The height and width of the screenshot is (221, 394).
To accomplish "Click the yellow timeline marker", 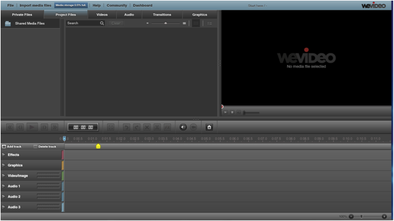I will [x=98, y=146].
